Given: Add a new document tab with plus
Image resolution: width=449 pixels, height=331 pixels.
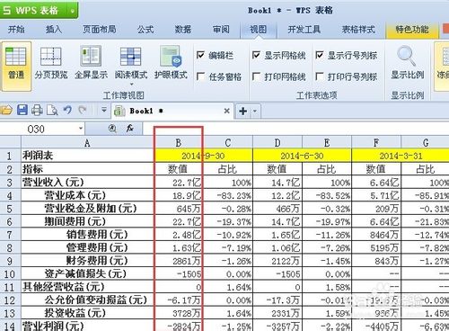Looking at the screenshot, I should coord(243,112).
